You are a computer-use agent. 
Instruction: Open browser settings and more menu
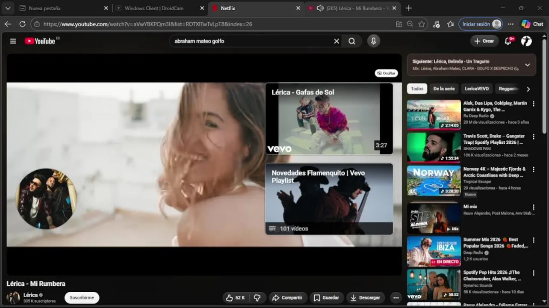click(511, 24)
